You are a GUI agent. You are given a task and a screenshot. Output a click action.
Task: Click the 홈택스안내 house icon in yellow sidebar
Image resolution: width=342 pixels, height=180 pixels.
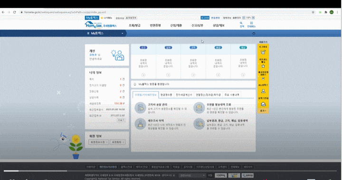point(263,104)
